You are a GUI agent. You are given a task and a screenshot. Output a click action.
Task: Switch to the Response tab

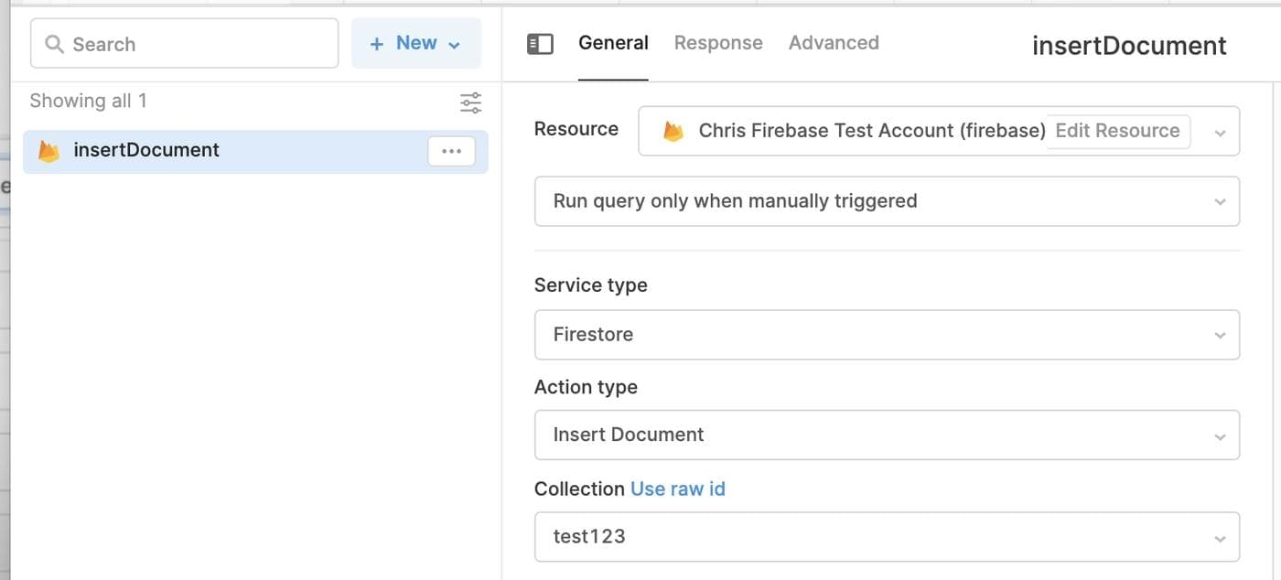(718, 43)
